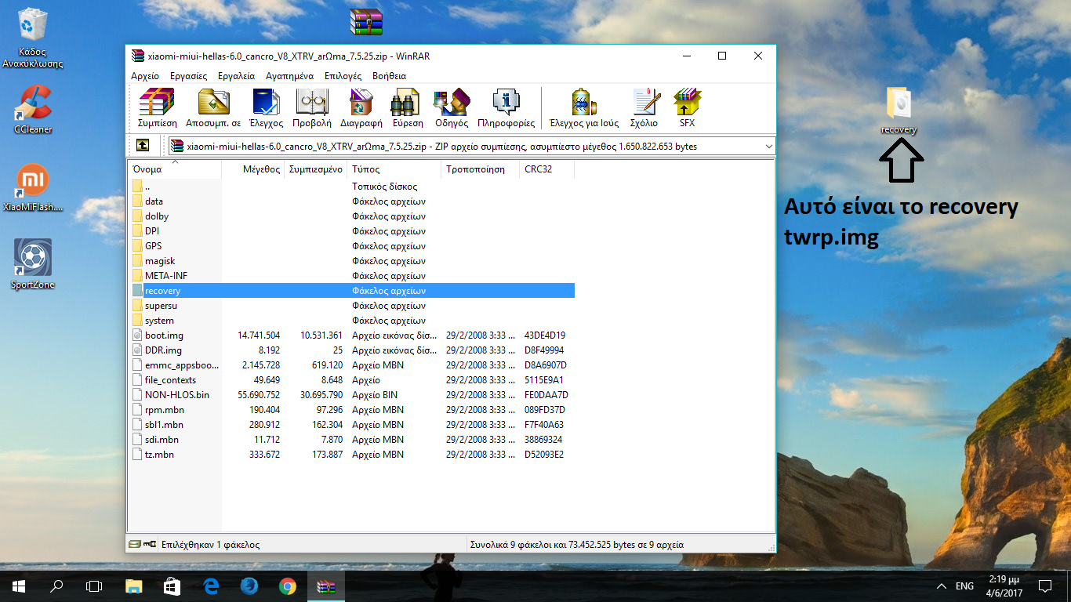Open the Αρχείο menu
This screenshot has width=1071, height=602.
145,76
